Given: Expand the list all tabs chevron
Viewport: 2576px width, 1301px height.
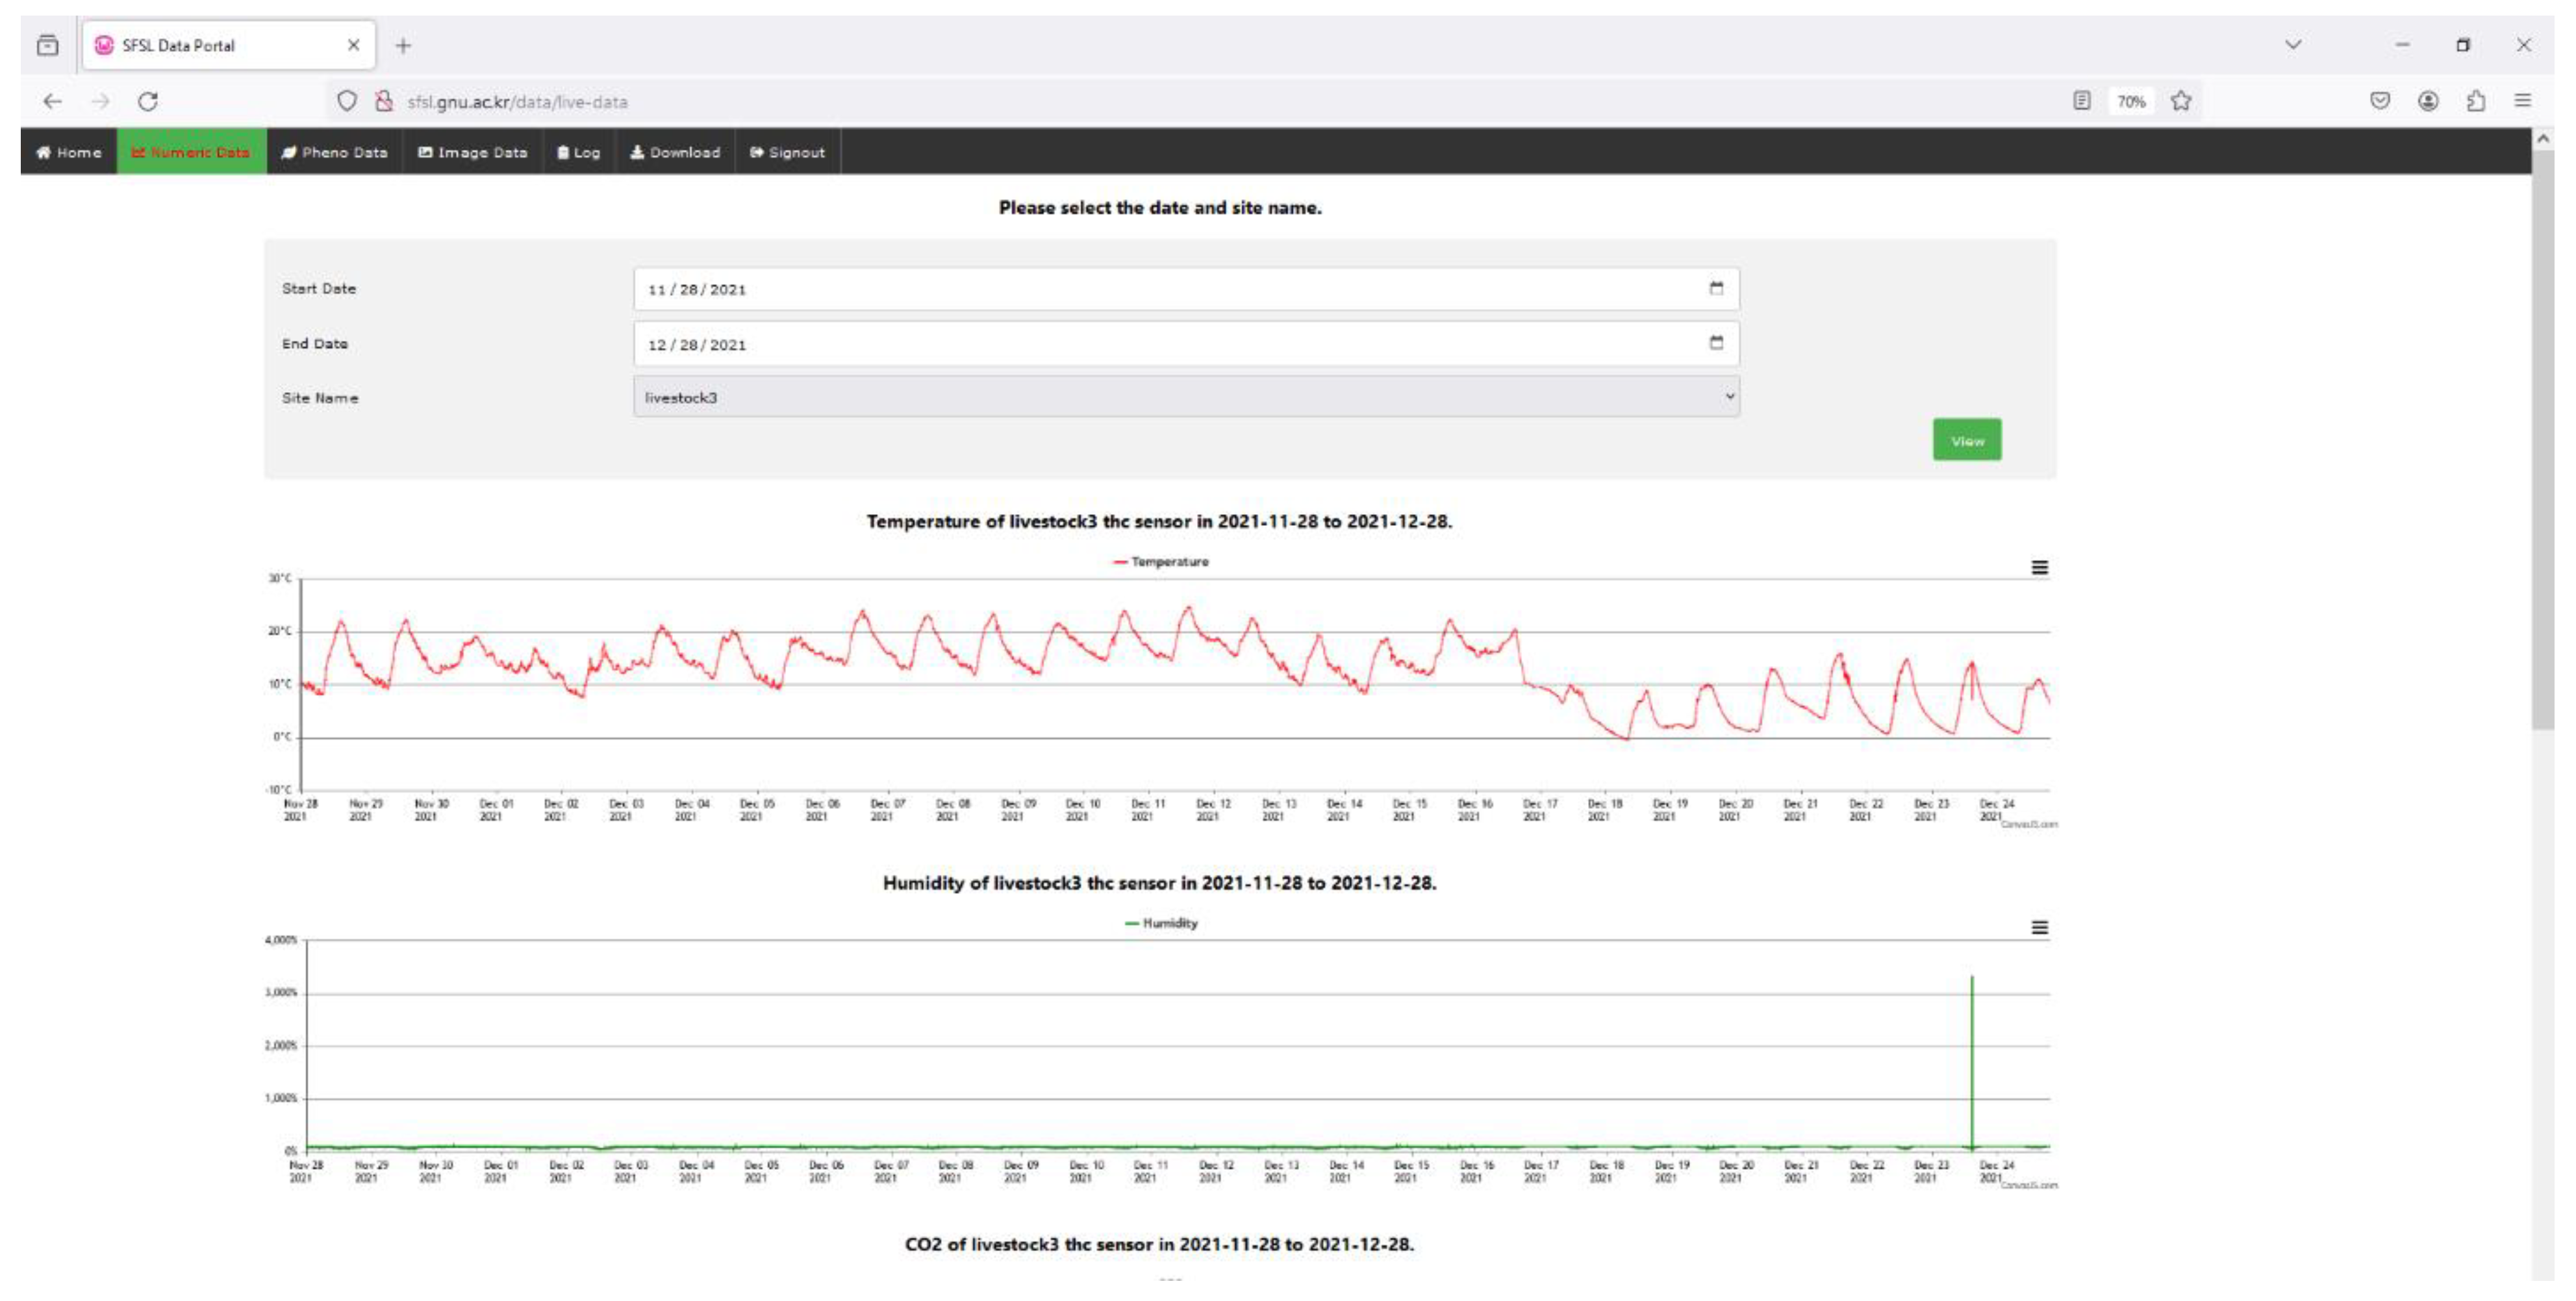Looking at the screenshot, I should coord(2293,45).
